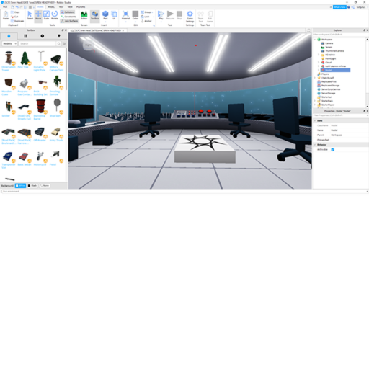Expand the selected Model node
This screenshot has height=369, width=369.
pyautogui.click(x=319, y=70)
